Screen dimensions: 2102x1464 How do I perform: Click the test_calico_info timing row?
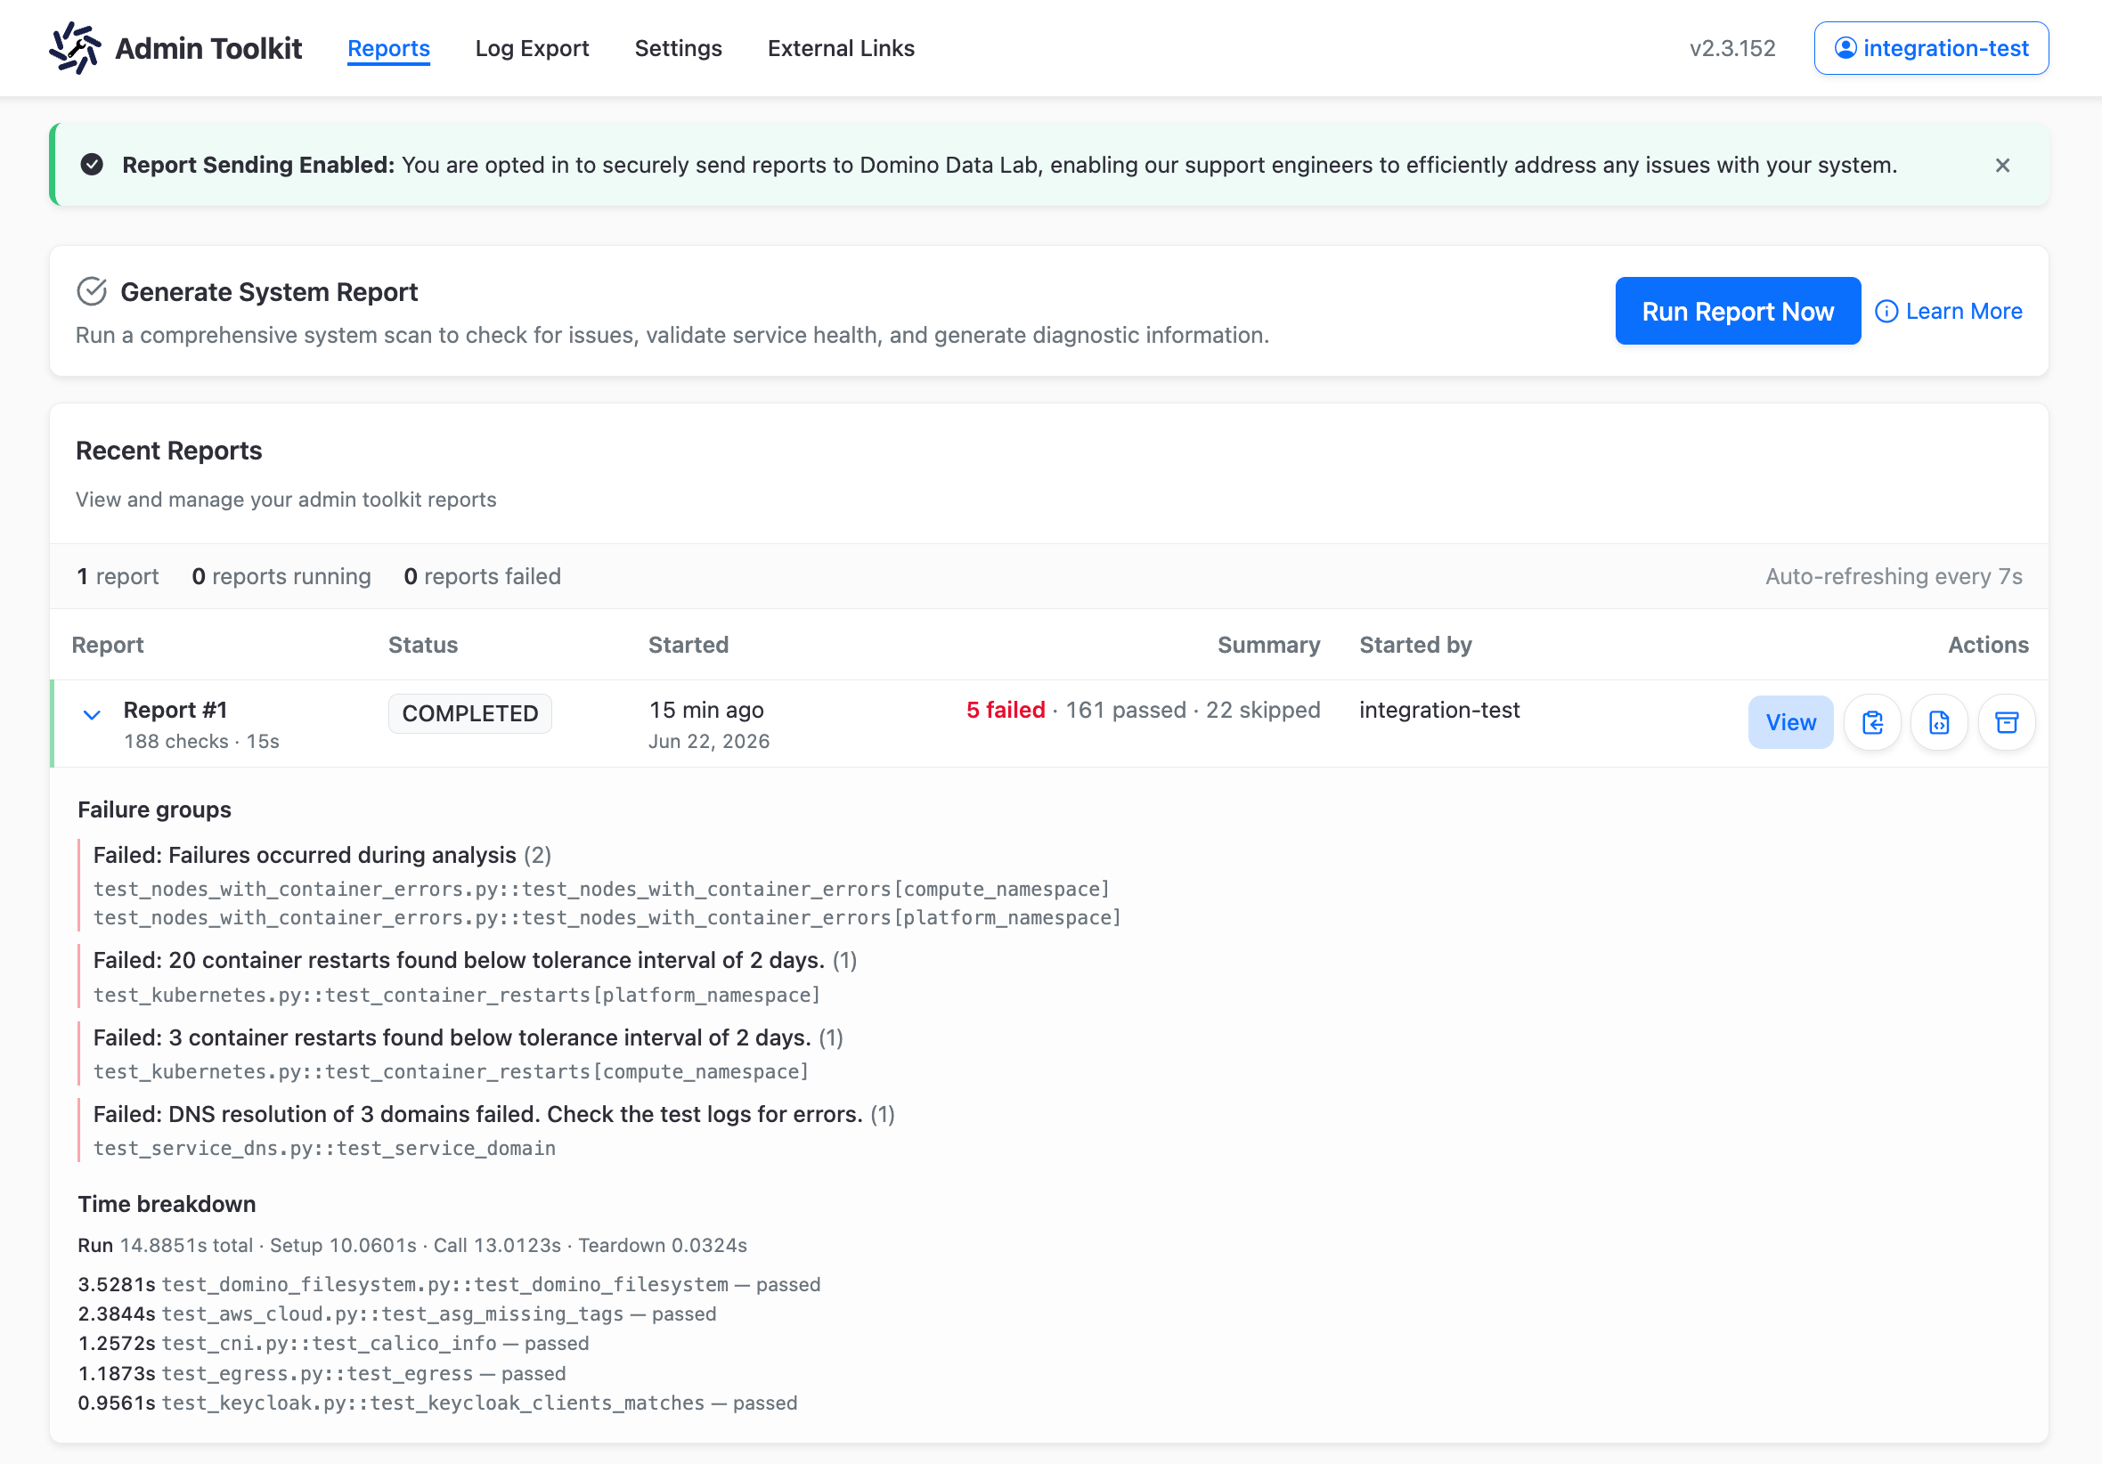pyautogui.click(x=333, y=1343)
